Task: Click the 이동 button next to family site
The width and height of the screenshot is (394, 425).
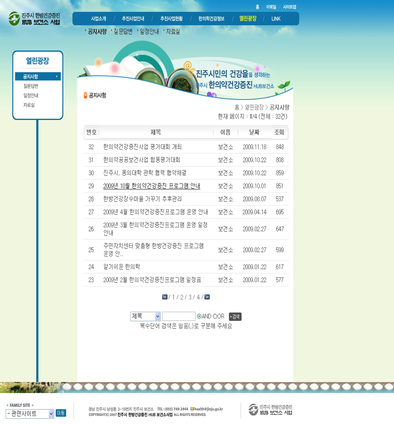Action: point(61,413)
